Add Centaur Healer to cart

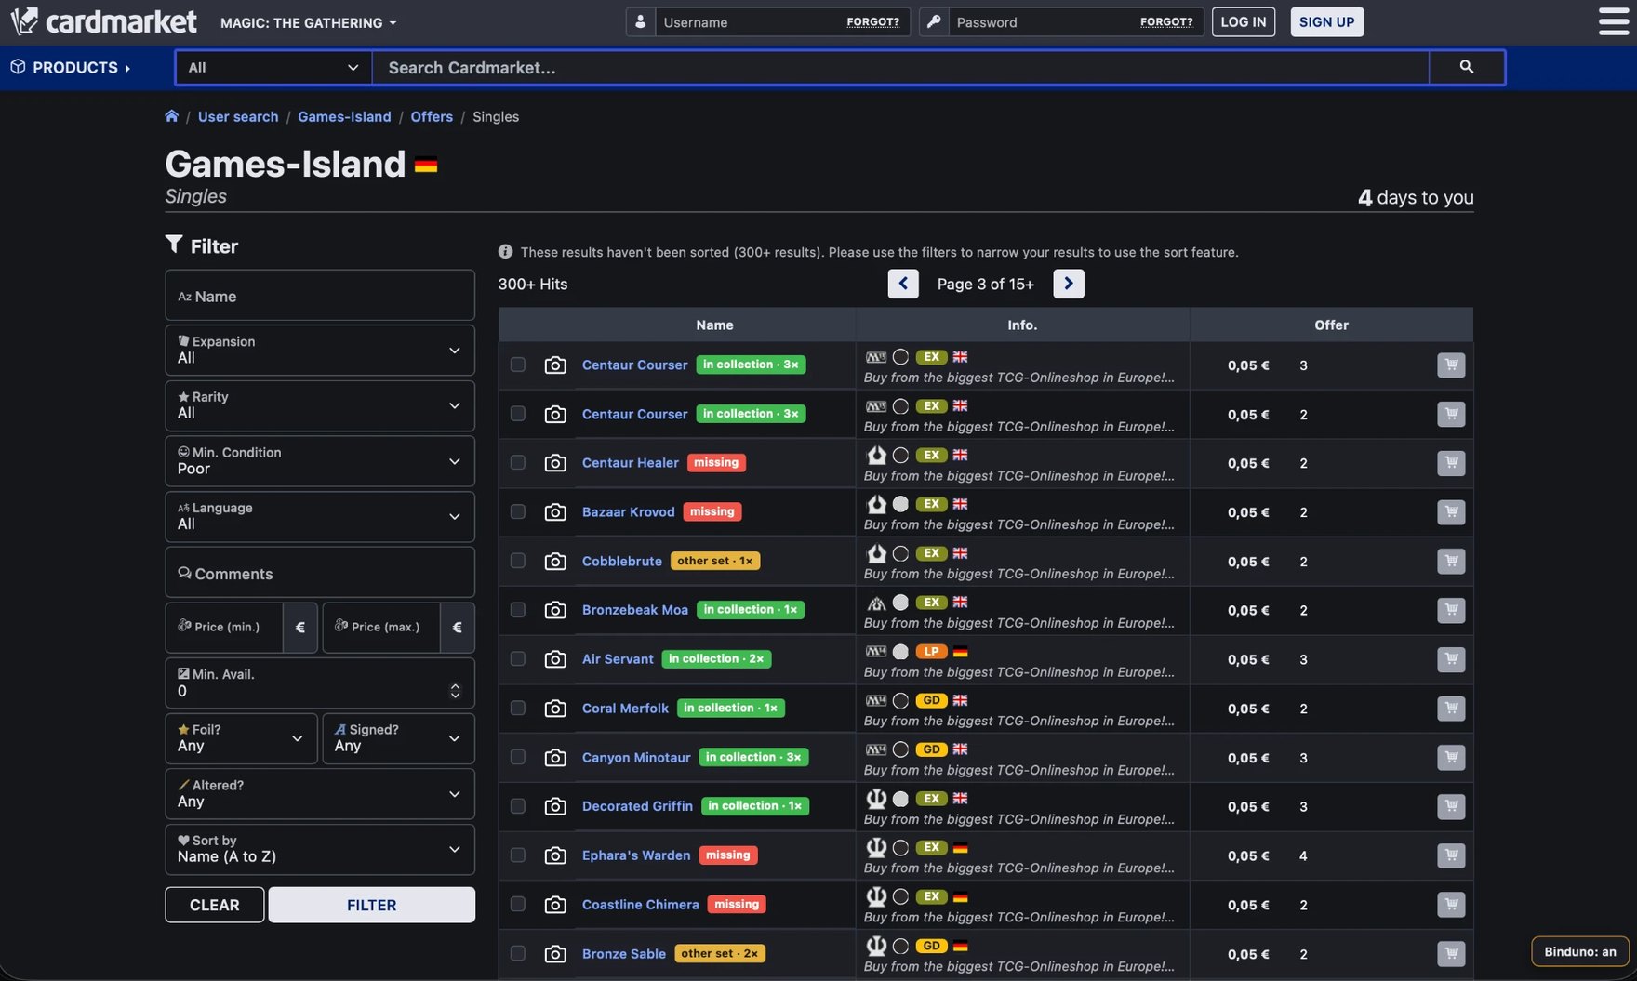(x=1451, y=463)
